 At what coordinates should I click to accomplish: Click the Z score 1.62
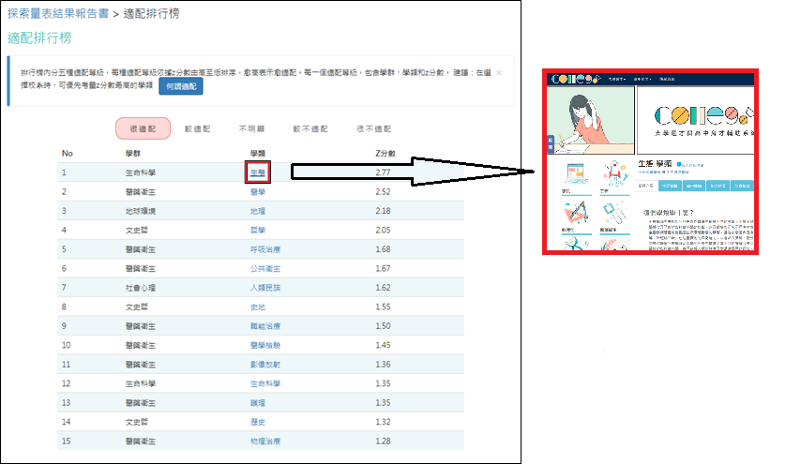pos(383,288)
